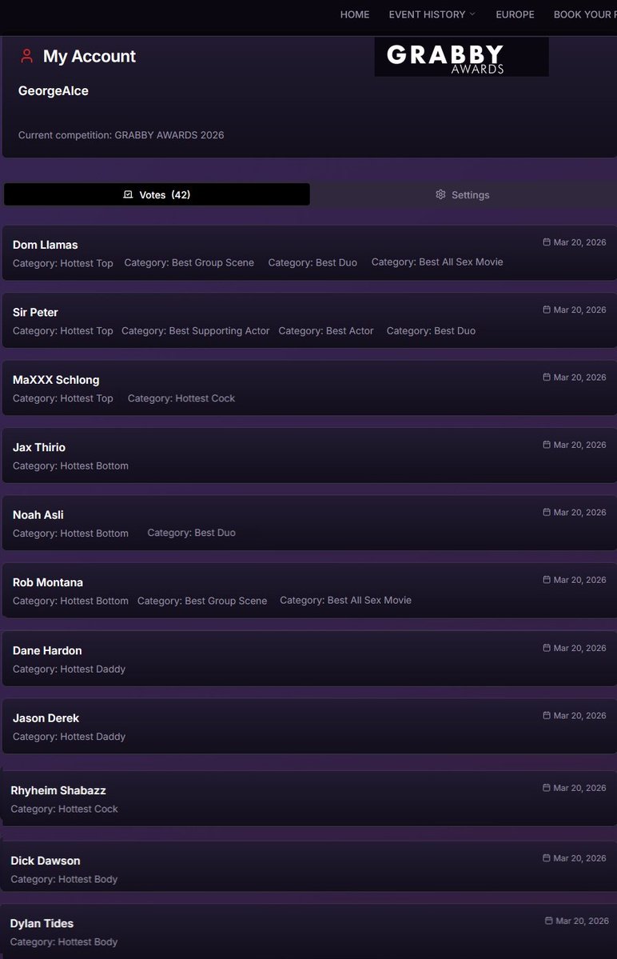This screenshot has height=959, width=617.
Task: Click Best Group Scene in Rob Montana row
Action: point(202,601)
